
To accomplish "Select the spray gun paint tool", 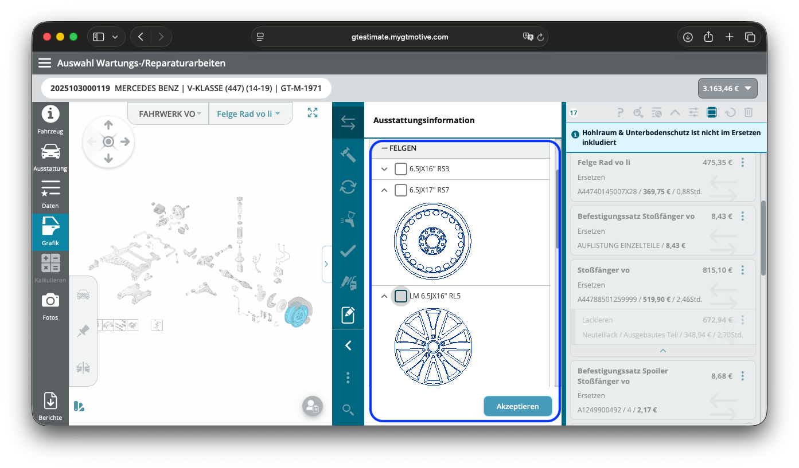I will pyautogui.click(x=348, y=219).
